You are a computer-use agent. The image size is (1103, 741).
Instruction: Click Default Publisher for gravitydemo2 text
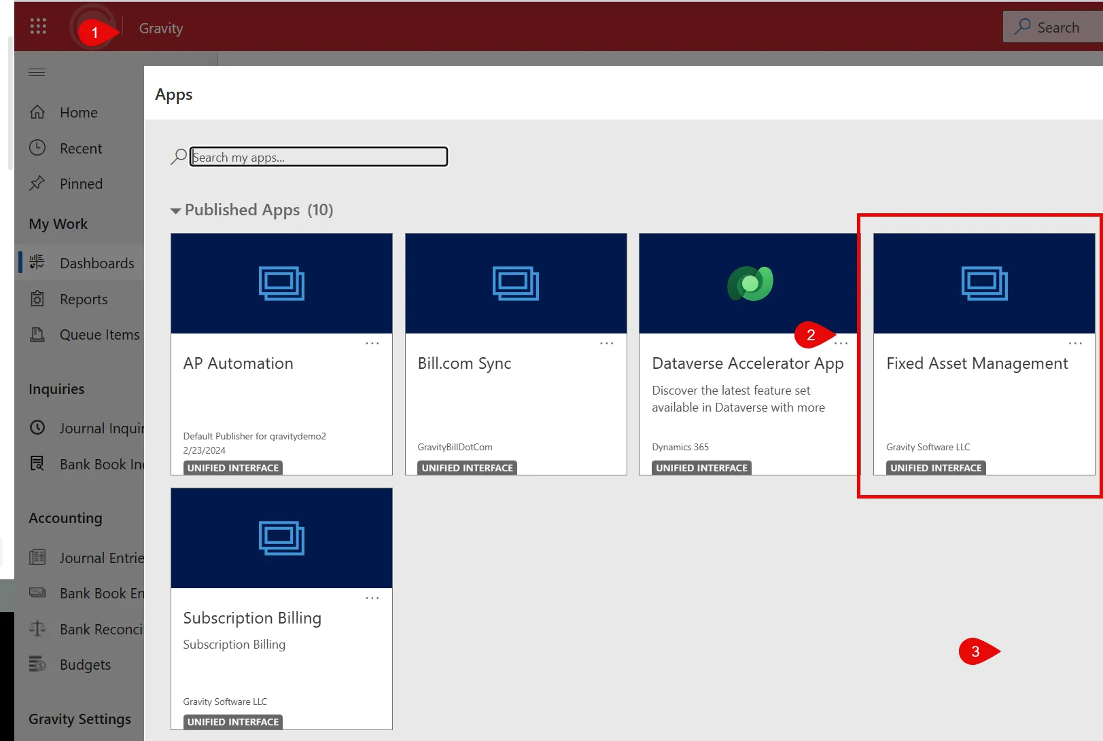click(255, 436)
